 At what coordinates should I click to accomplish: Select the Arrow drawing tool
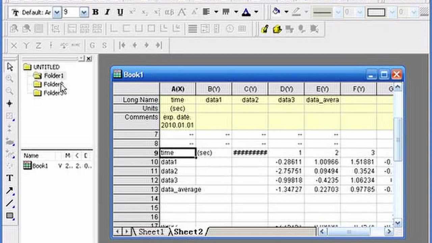click(x=10, y=191)
